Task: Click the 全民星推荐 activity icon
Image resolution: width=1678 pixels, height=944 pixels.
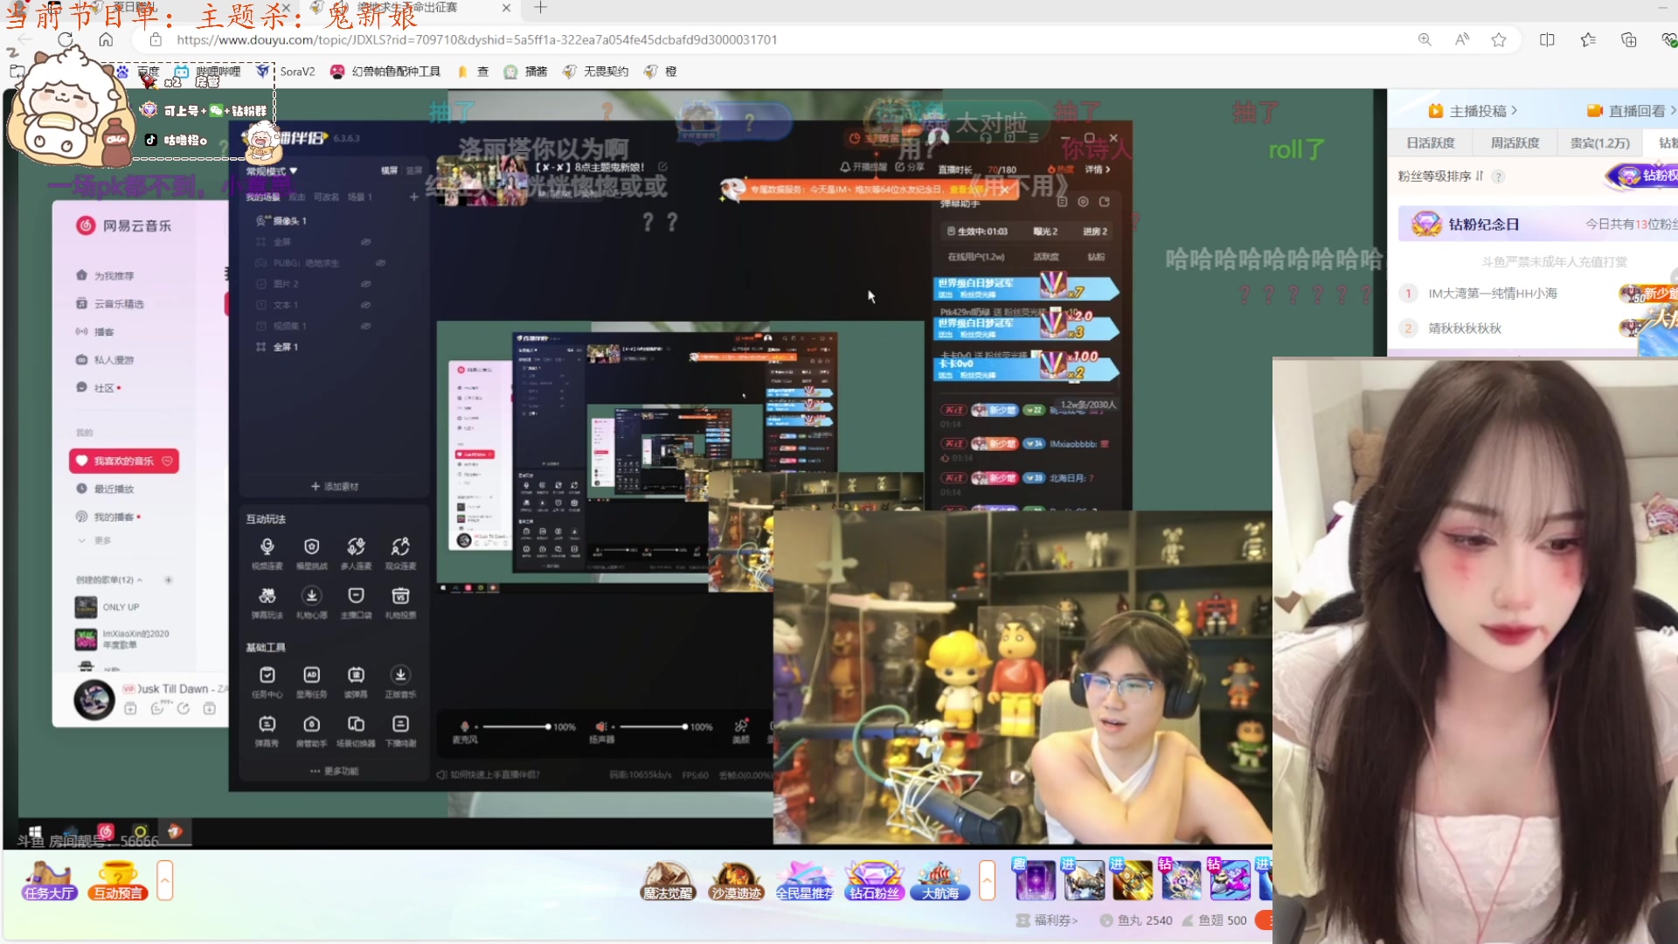Action: [805, 879]
